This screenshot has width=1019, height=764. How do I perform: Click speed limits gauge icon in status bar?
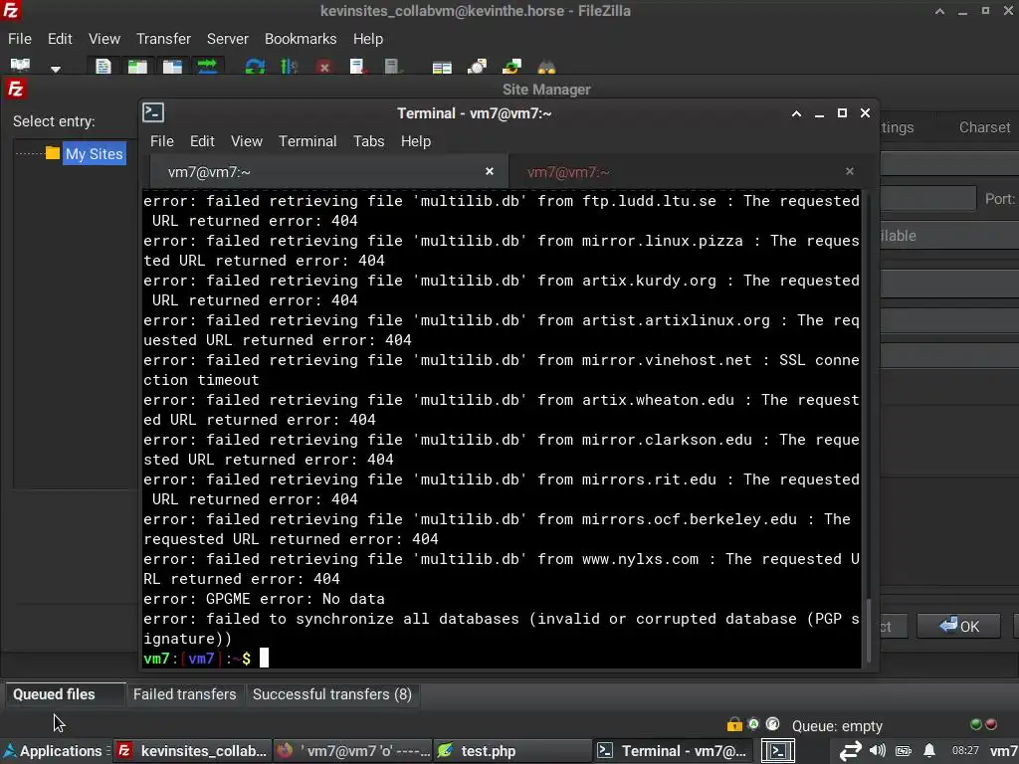(x=772, y=724)
